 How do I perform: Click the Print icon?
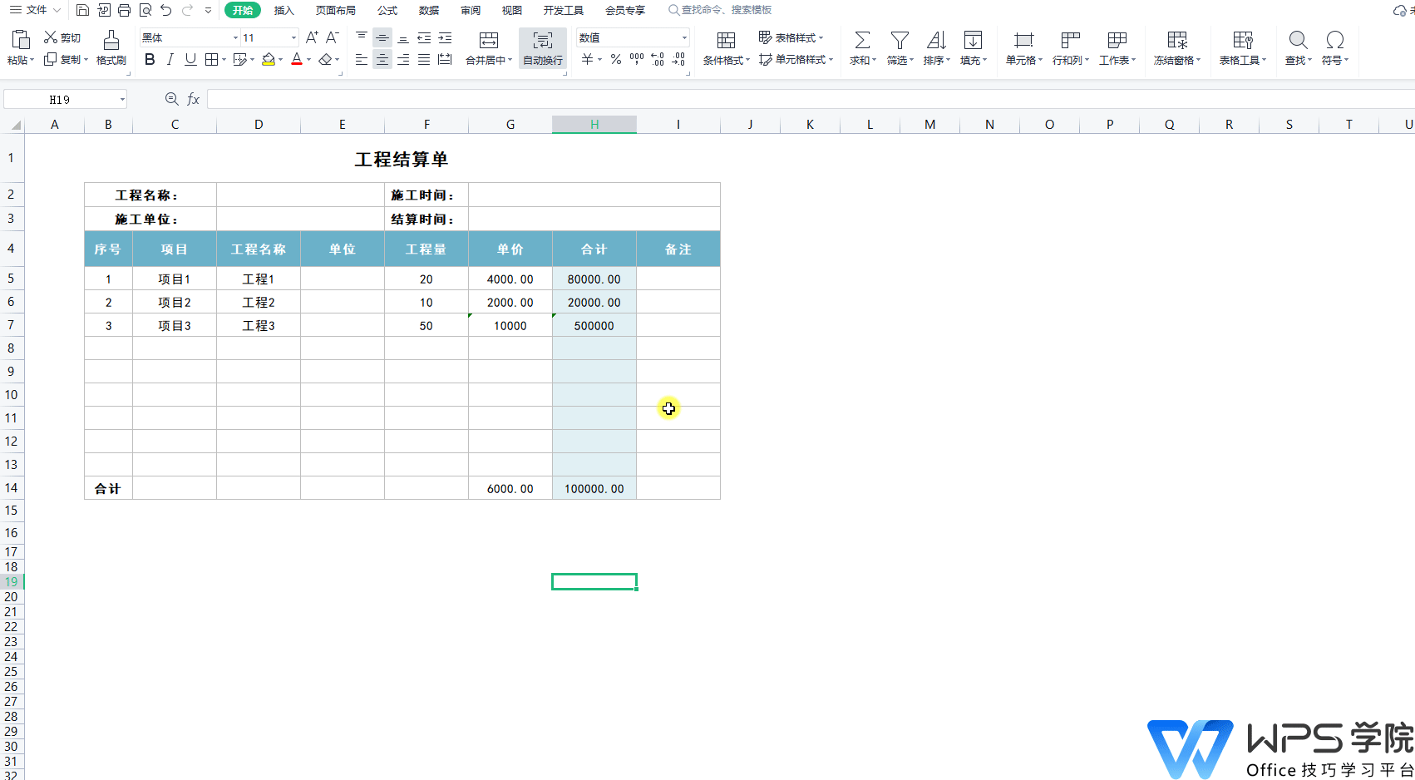(124, 10)
